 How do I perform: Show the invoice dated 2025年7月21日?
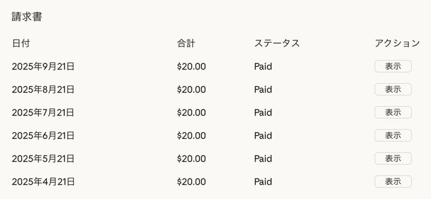(393, 113)
